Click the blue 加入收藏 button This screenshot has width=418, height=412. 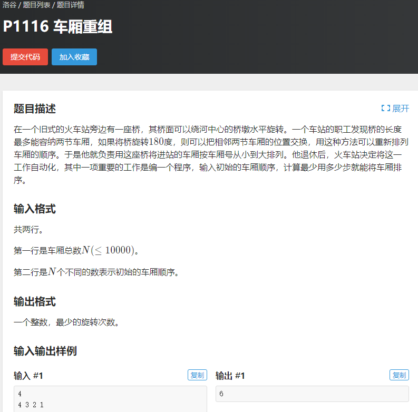[74, 57]
